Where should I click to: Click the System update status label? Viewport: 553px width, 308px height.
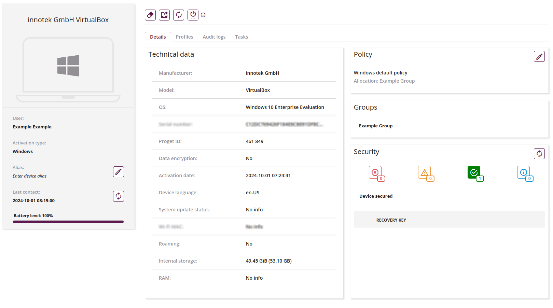coord(184,210)
